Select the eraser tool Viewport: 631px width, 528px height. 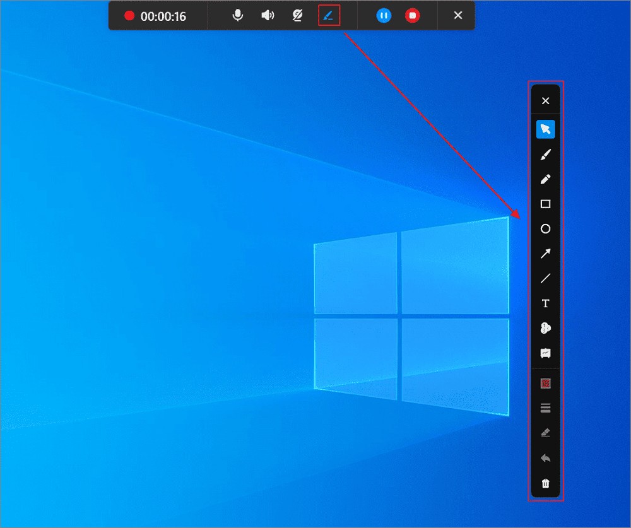pos(545,433)
